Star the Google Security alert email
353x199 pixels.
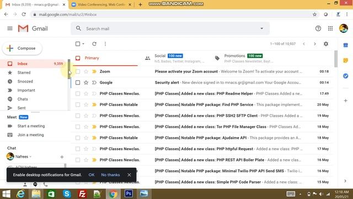pyautogui.click(x=86, y=82)
